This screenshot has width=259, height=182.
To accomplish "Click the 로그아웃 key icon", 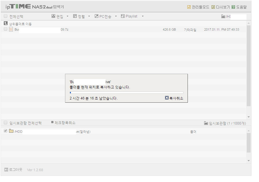I will pos(6,170).
